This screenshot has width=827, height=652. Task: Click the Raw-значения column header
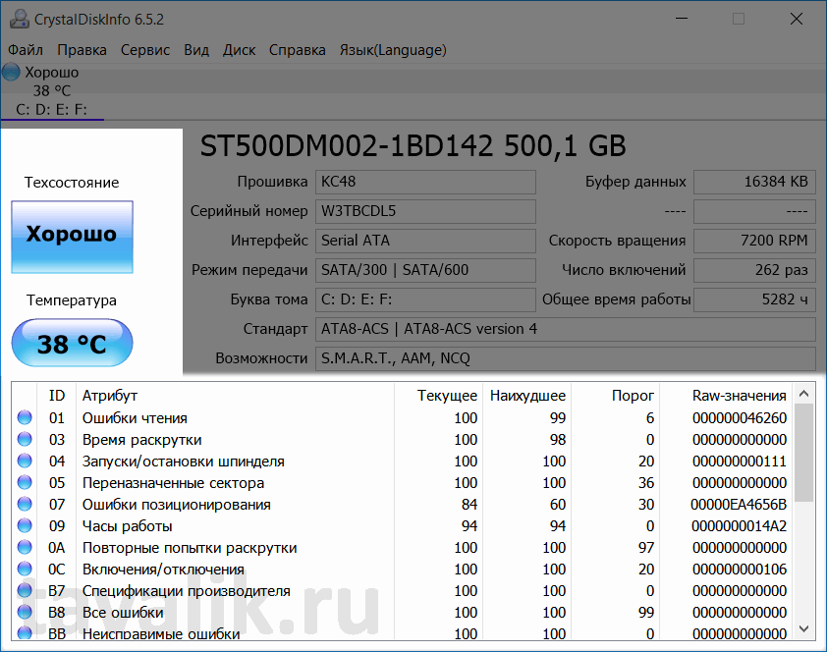[x=726, y=396]
